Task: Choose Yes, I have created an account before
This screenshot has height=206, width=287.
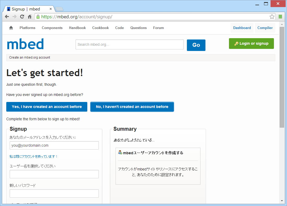Action: click(x=47, y=107)
